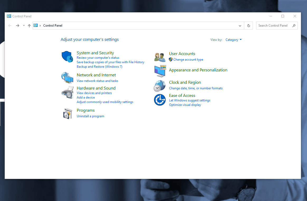Click Change account type link

pos(188,60)
